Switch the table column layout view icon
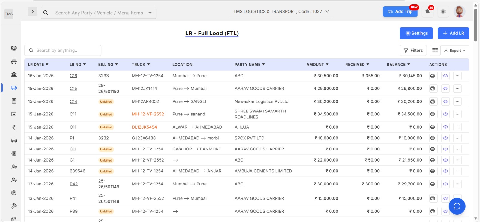The image size is (480, 222). (435, 51)
